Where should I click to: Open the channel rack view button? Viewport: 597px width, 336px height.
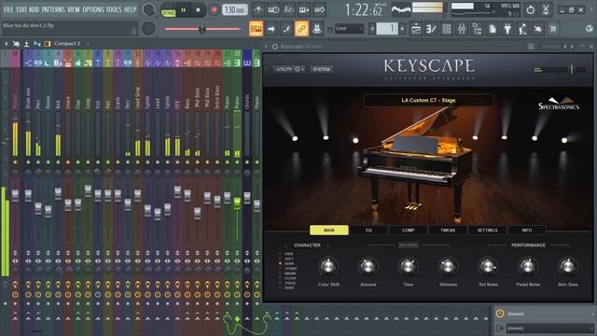447,29
